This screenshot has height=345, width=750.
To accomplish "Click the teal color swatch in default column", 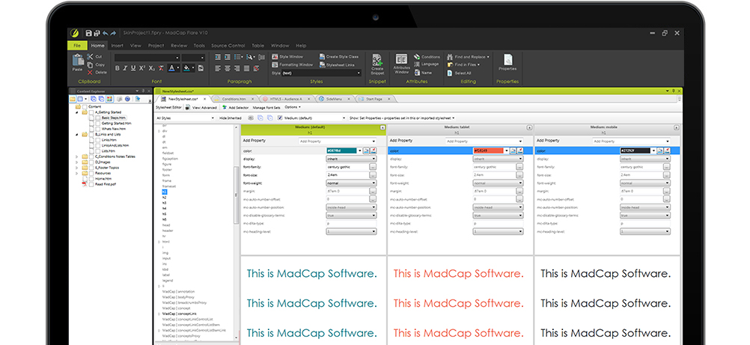I will 341,150.
